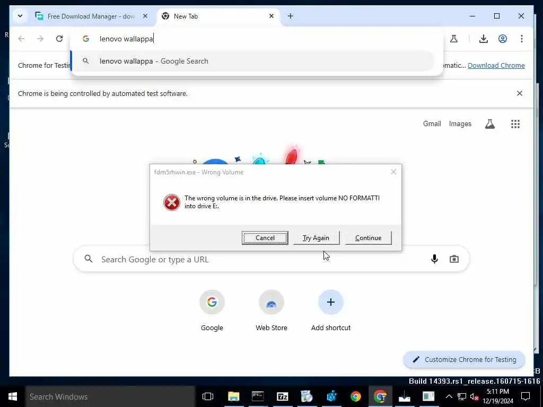Go forward using the forward arrow
Viewport: 543px width, 407px height.
pyautogui.click(x=40, y=39)
